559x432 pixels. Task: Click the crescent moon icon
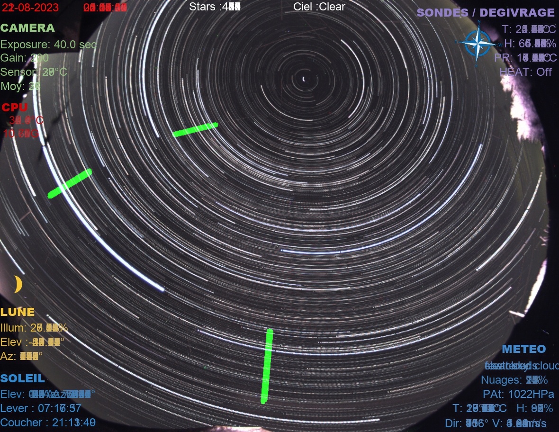pyautogui.click(x=18, y=284)
